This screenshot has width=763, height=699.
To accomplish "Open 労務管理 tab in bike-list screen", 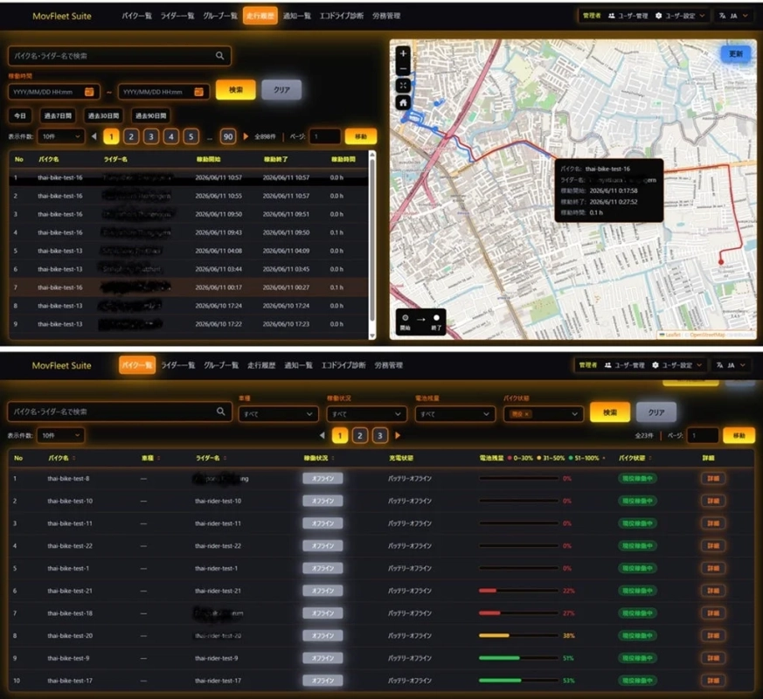I will coord(388,365).
